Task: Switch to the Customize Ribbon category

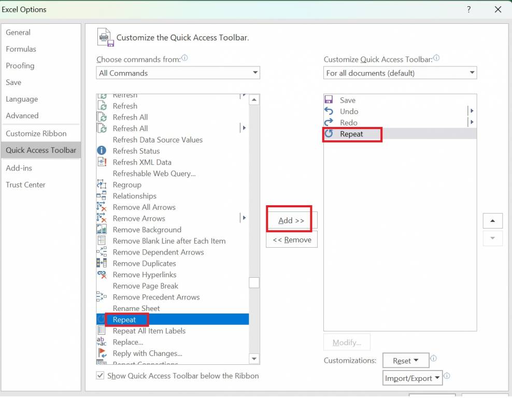Action: [36, 133]
